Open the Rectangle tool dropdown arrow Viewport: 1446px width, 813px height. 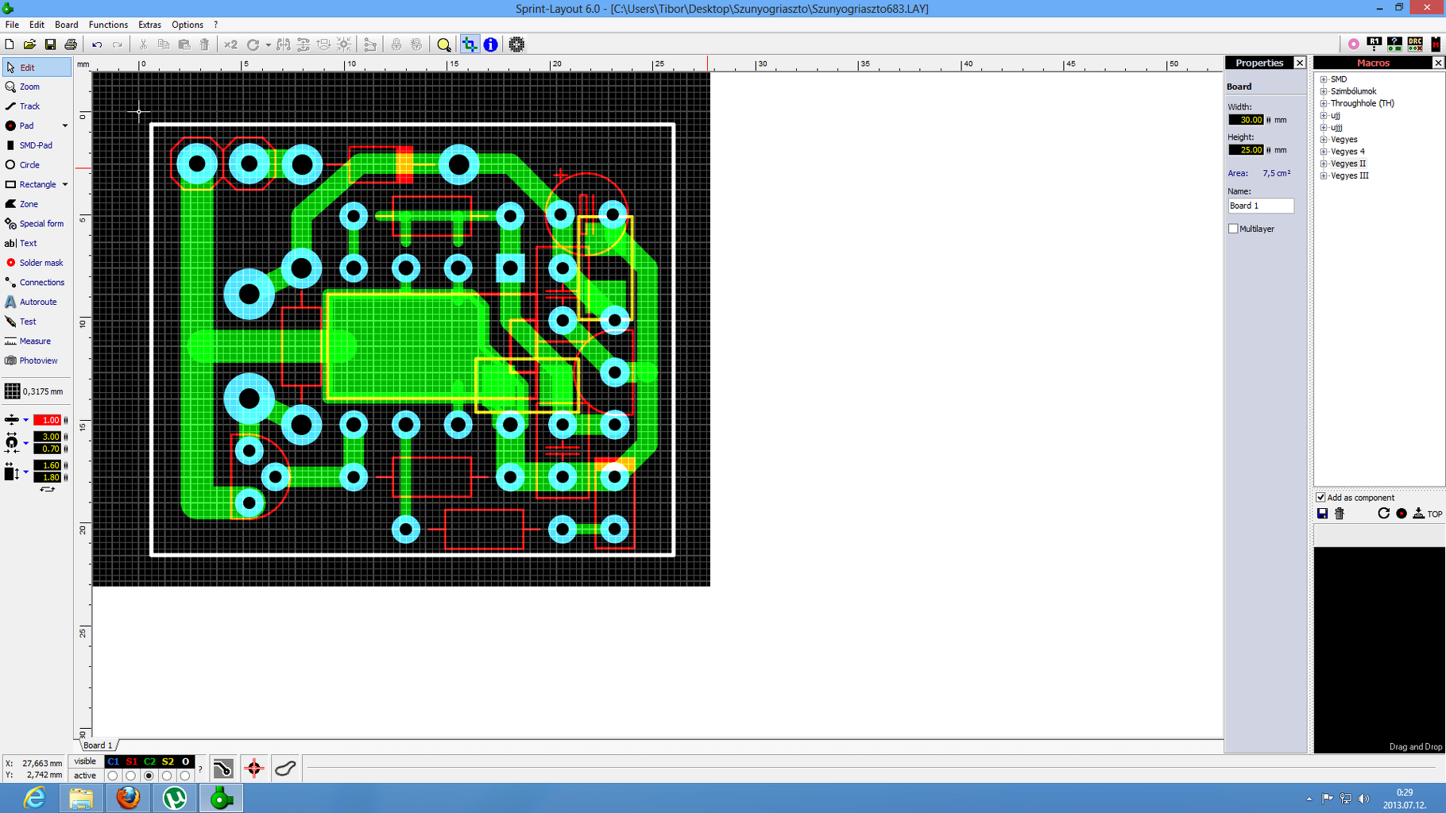(x=65, y=184)
